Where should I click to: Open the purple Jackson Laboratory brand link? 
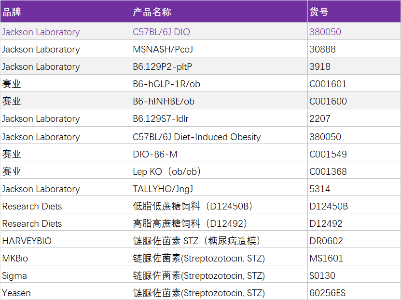[x=41, y=32]
